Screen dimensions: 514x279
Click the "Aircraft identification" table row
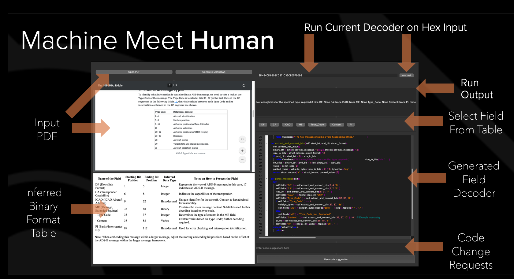click(x=191, y=116)
